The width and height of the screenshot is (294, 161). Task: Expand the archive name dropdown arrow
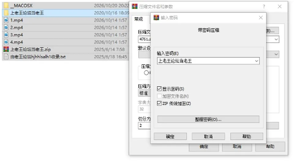tap(276, 39)
